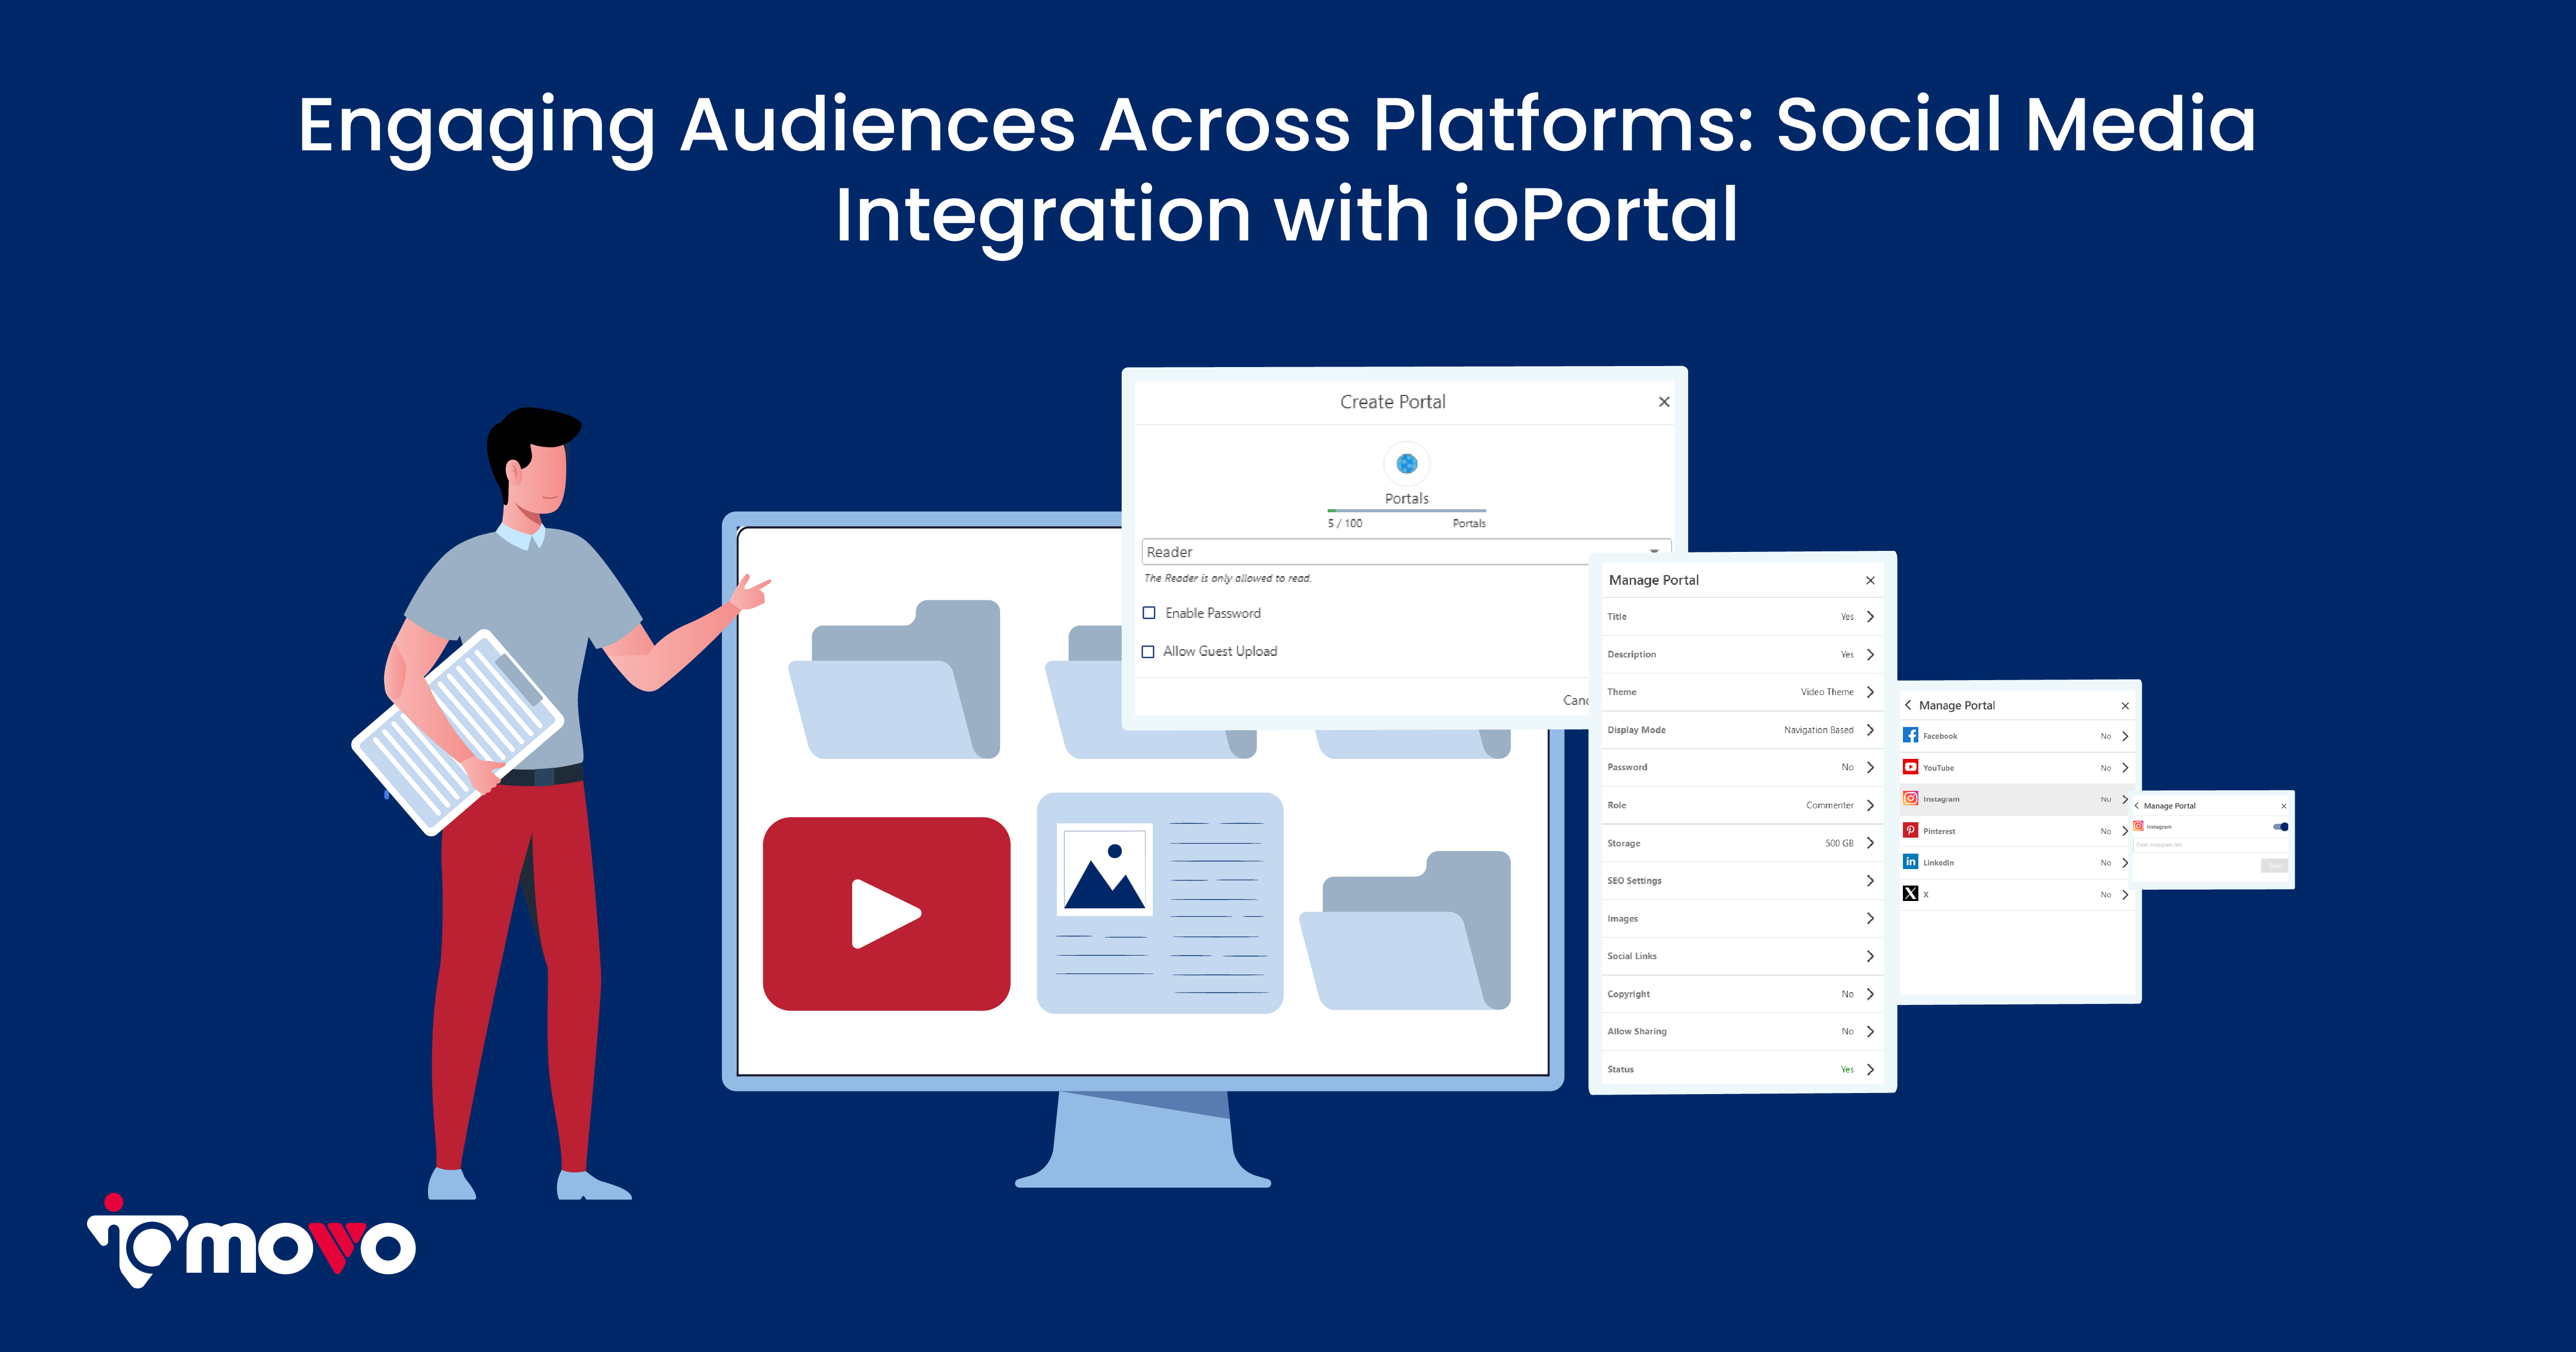Click the X (Twitter) icon

(1910, 894)
